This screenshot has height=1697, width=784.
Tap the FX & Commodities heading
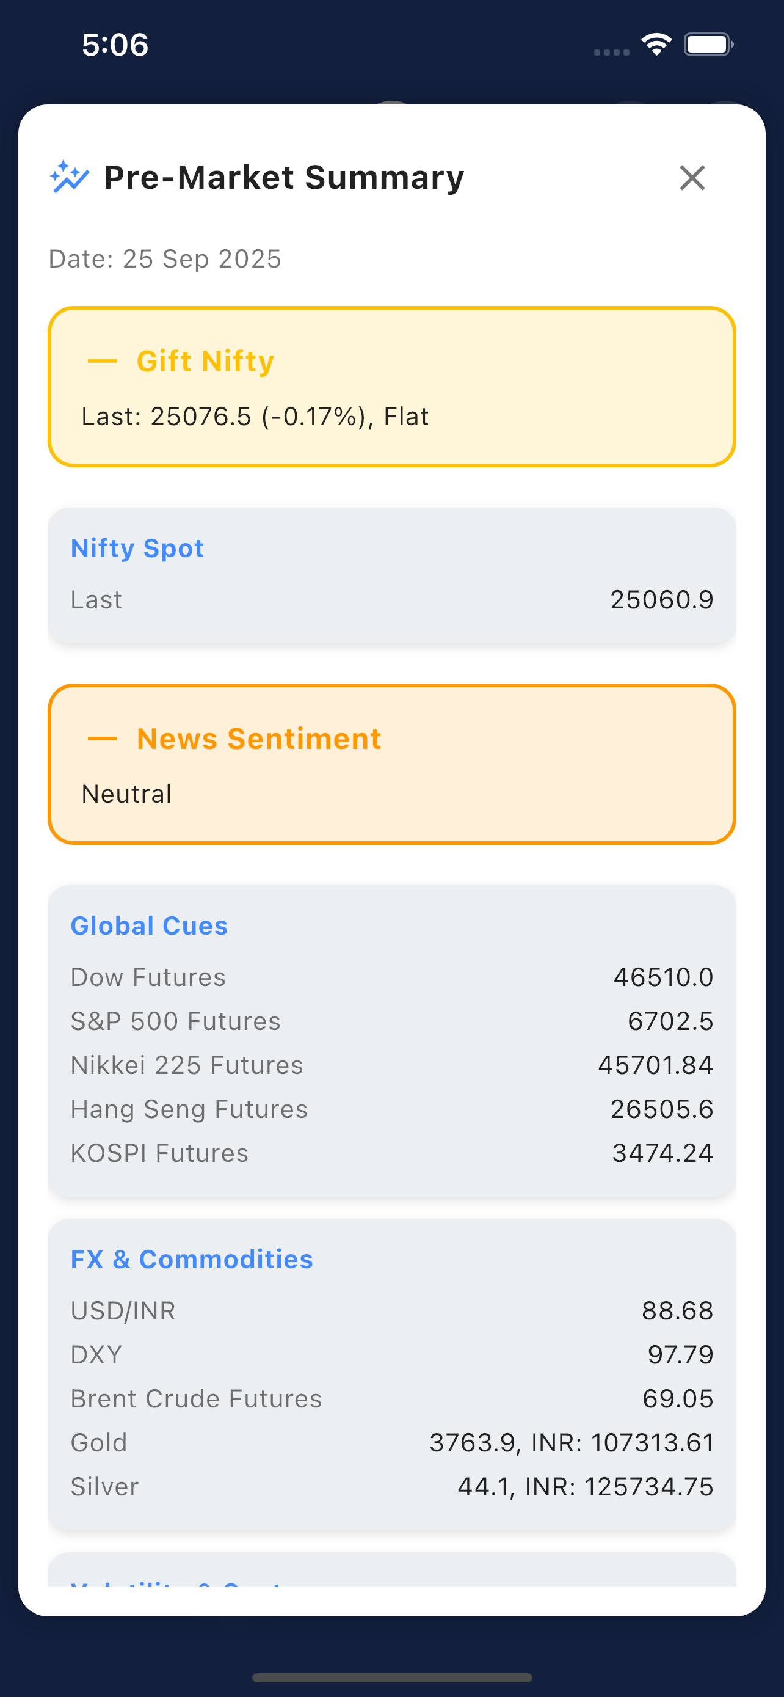click(192, 1259)
